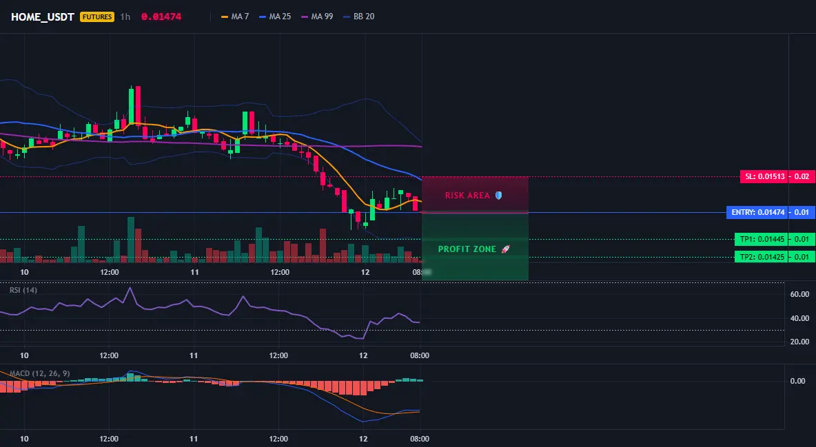This screenshot has height=447, width=816.
Task: Select the RISK AREA red zone
Action: tap(475, 195)
